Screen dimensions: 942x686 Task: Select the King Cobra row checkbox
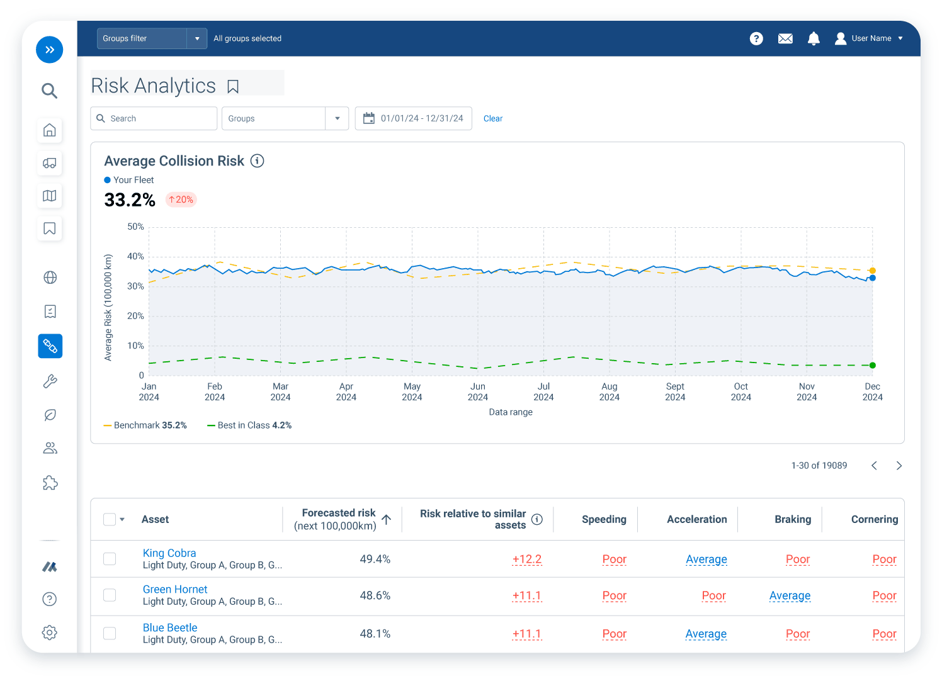[x=109, y=559]
